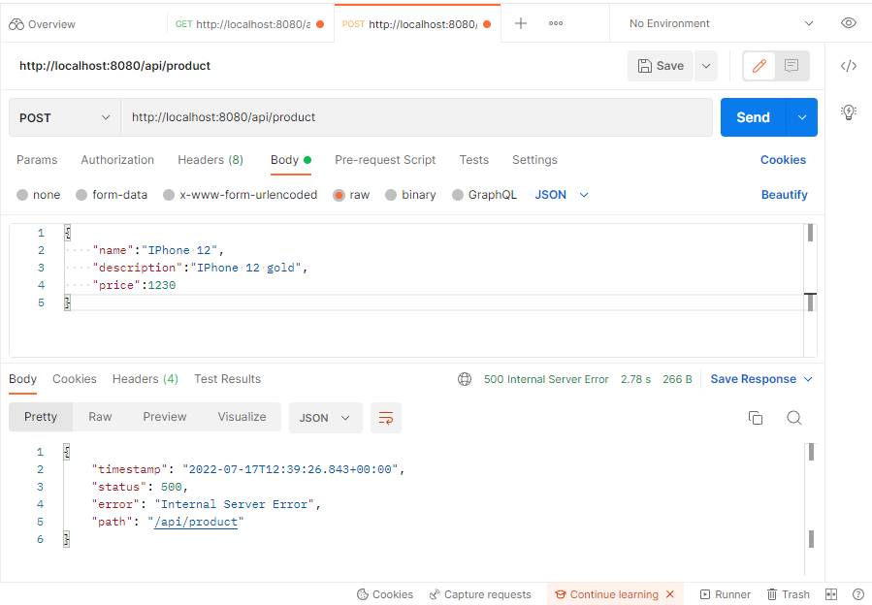Open the comments view icon
This screenshot has width=872, height=605.
tap(791, 66)
